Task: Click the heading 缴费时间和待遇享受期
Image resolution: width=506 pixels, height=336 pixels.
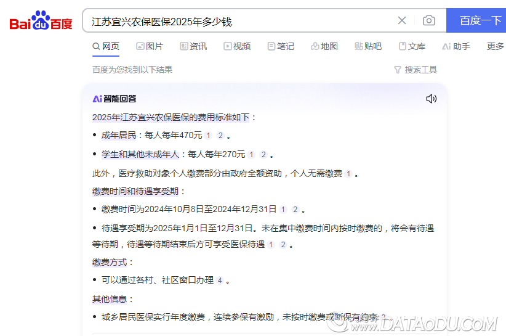Action: click(135, 191)
